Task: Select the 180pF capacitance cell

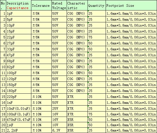Action: coord(19,91)
